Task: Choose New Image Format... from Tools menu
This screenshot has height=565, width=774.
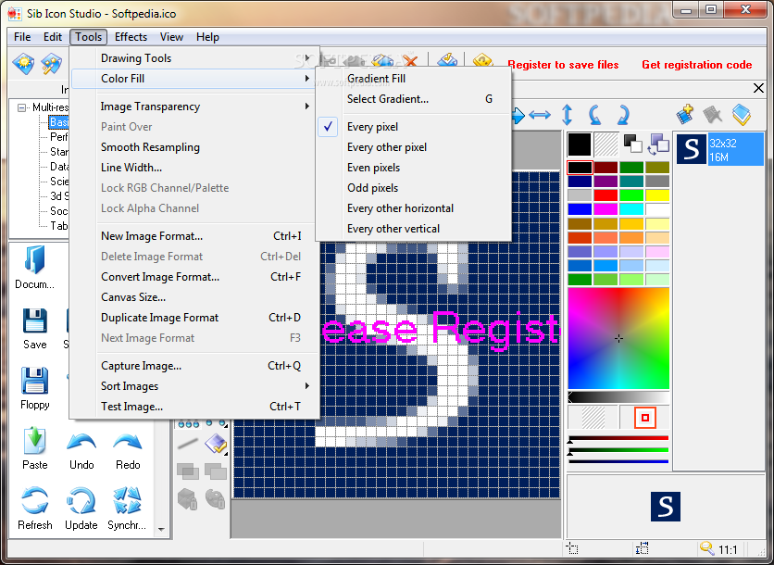Action: [194, 236]
